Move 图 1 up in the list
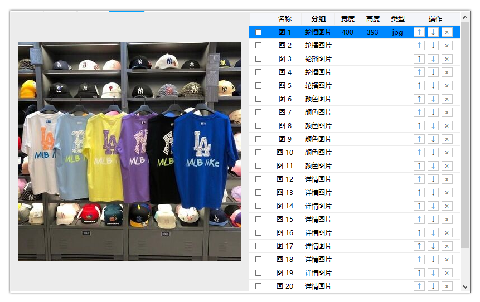480x302 pixels. [x=419, y=32]
